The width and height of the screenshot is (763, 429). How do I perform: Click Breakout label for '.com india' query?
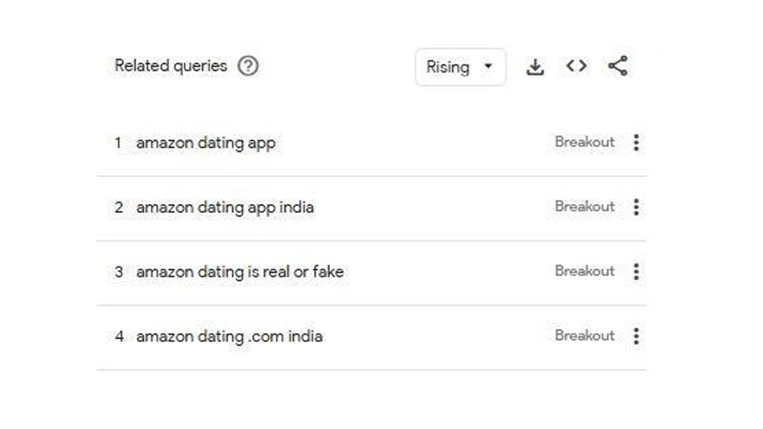click(x=584, y=336)
